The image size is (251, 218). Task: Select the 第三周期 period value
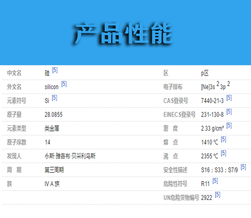pos(54,170)
